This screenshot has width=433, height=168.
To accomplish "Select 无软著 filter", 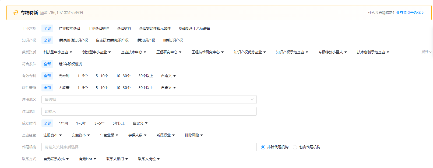I will [64, 88].
